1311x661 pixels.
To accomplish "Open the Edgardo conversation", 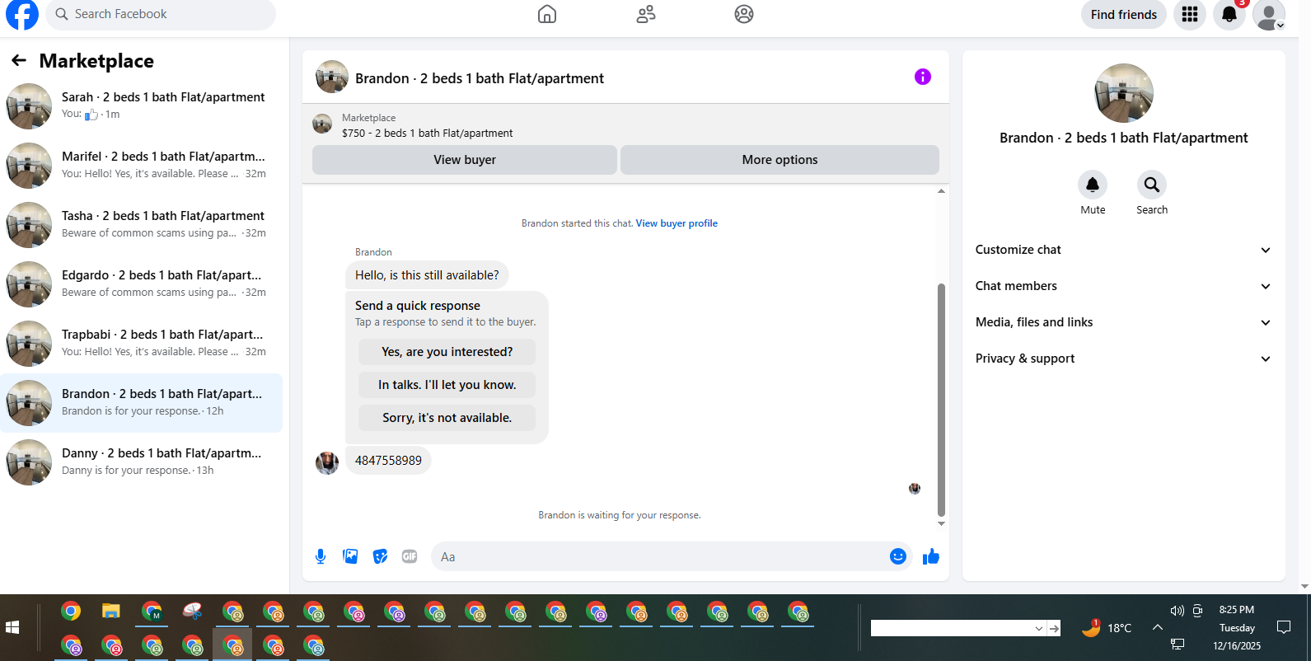I will coord(141,284).
